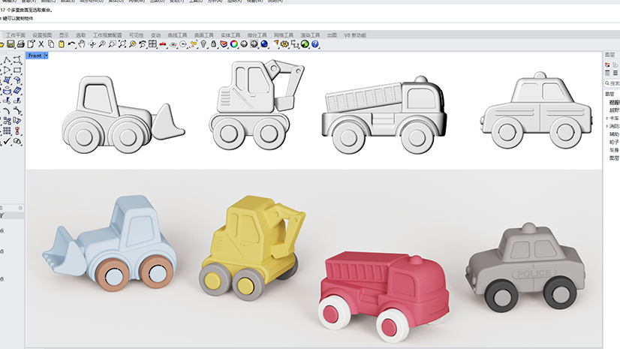This screenshot has height=349, width=620.
Task: Click the gray POLICE car model
Action: tap(526, 266)
